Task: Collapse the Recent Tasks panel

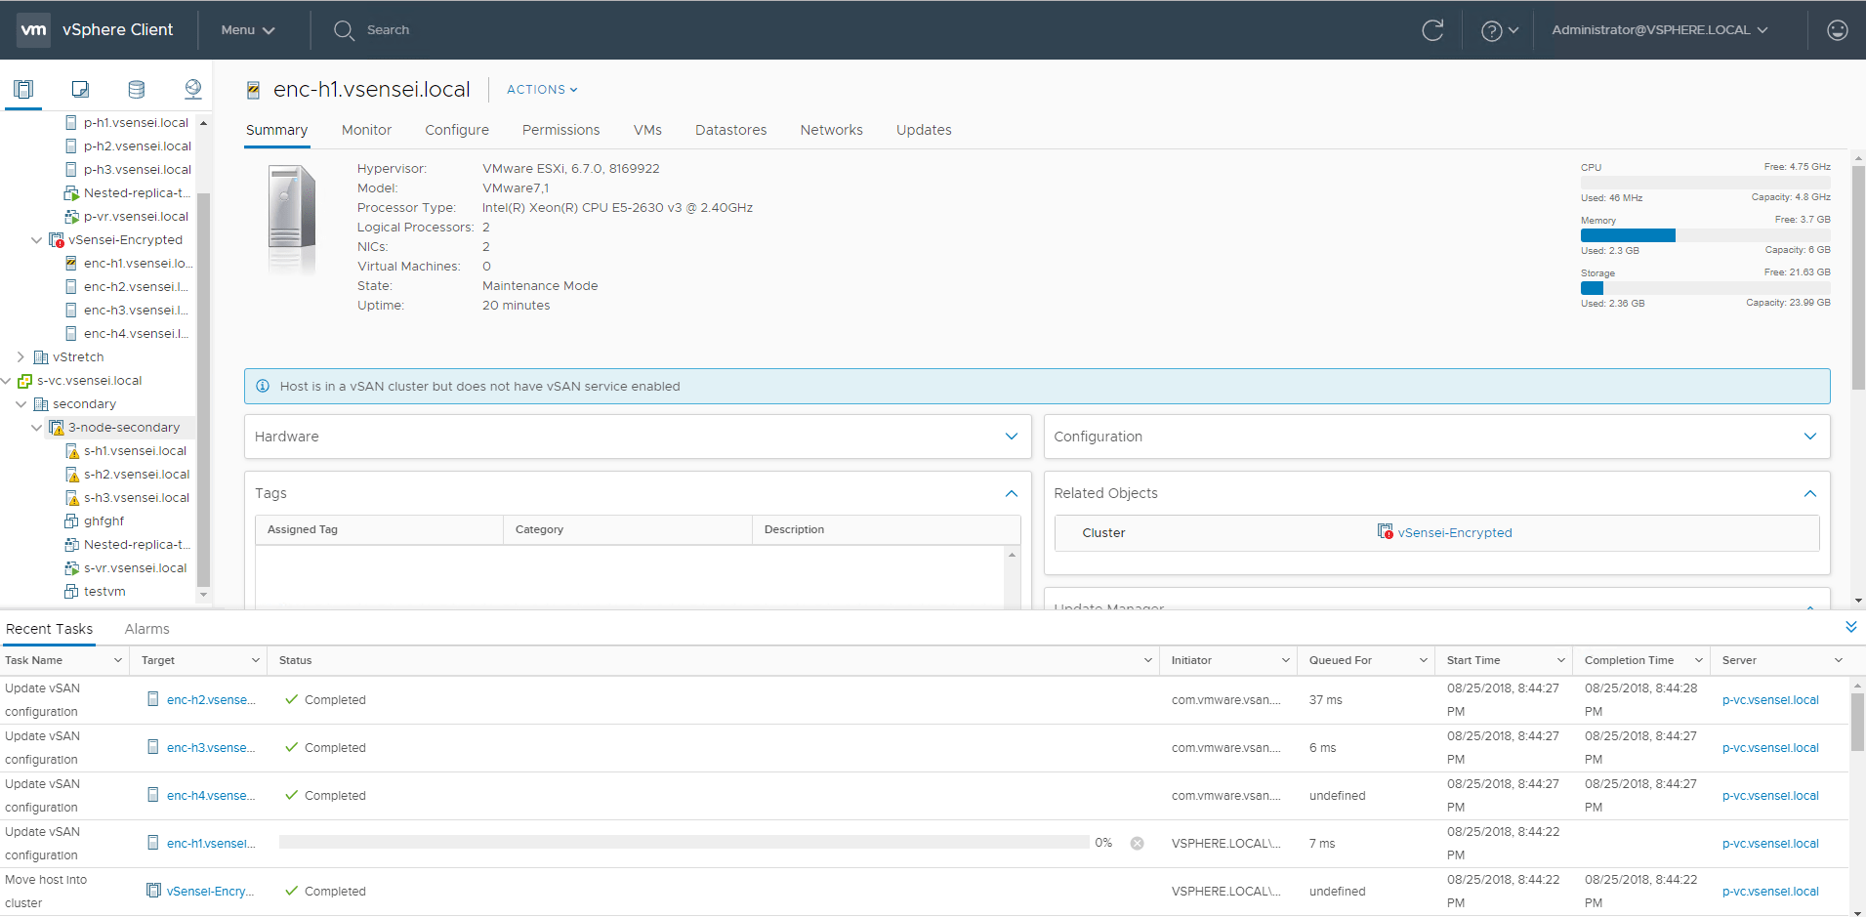Action: point(1850,627)
